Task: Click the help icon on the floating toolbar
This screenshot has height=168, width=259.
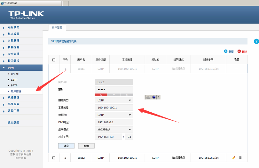Action: point(154,97)
